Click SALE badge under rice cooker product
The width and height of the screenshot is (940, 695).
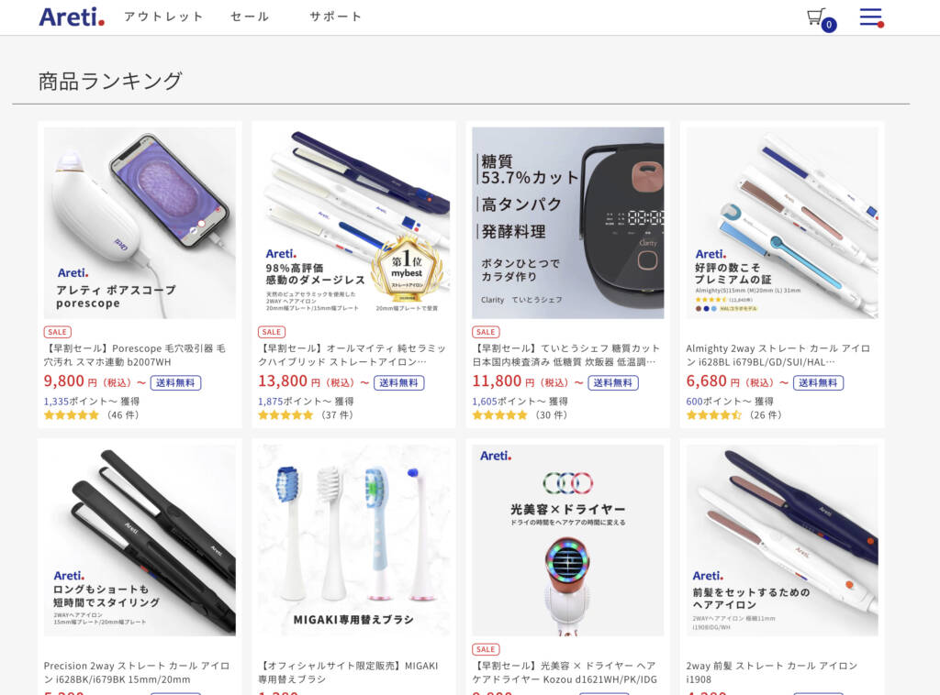point(486,332)
